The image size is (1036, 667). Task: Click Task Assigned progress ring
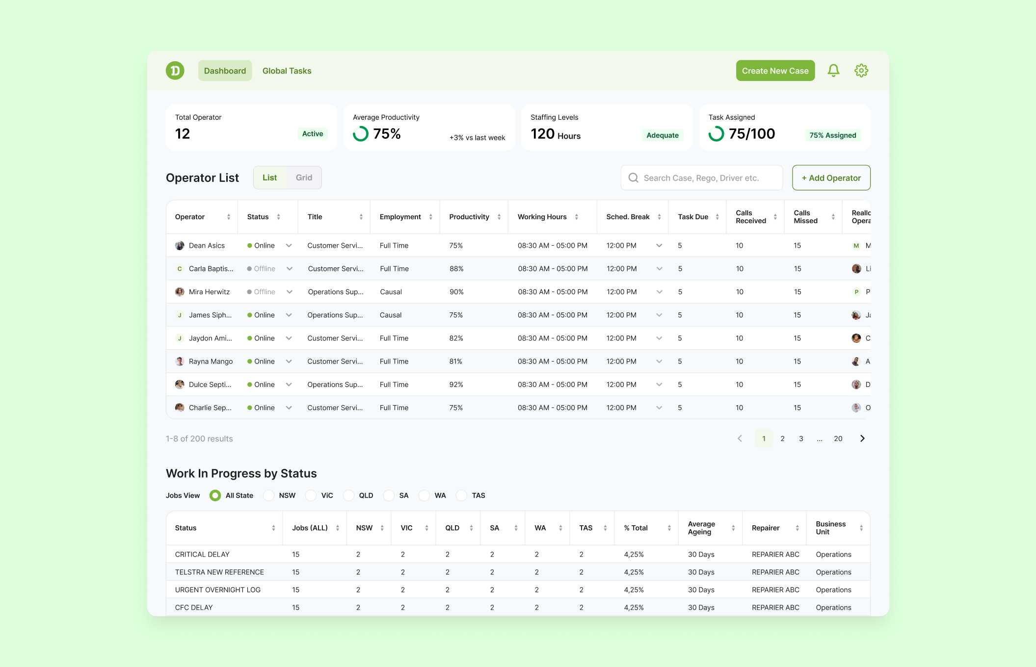[x=716, y=134]
